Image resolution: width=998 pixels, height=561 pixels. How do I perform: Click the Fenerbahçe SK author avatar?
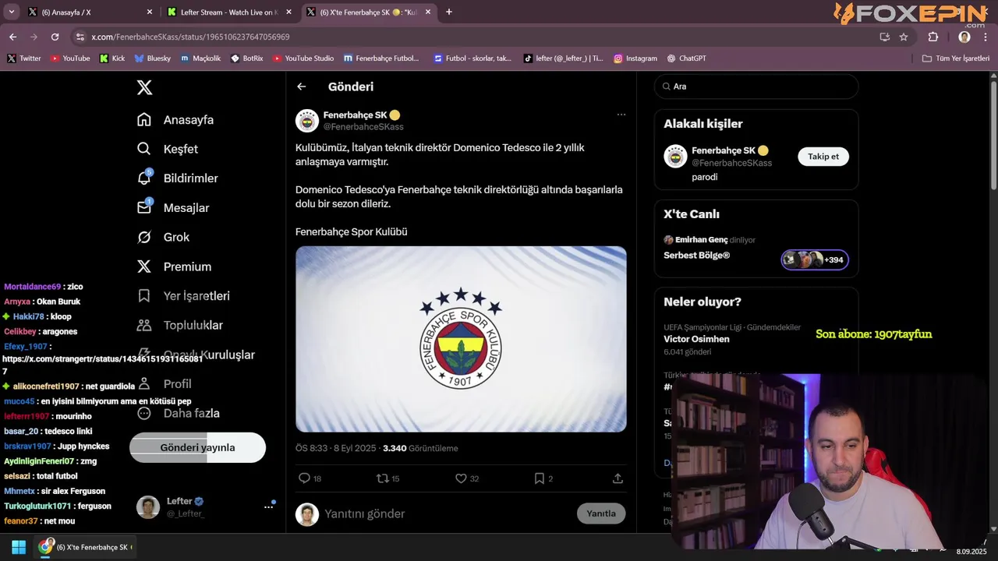pos(307,121)
